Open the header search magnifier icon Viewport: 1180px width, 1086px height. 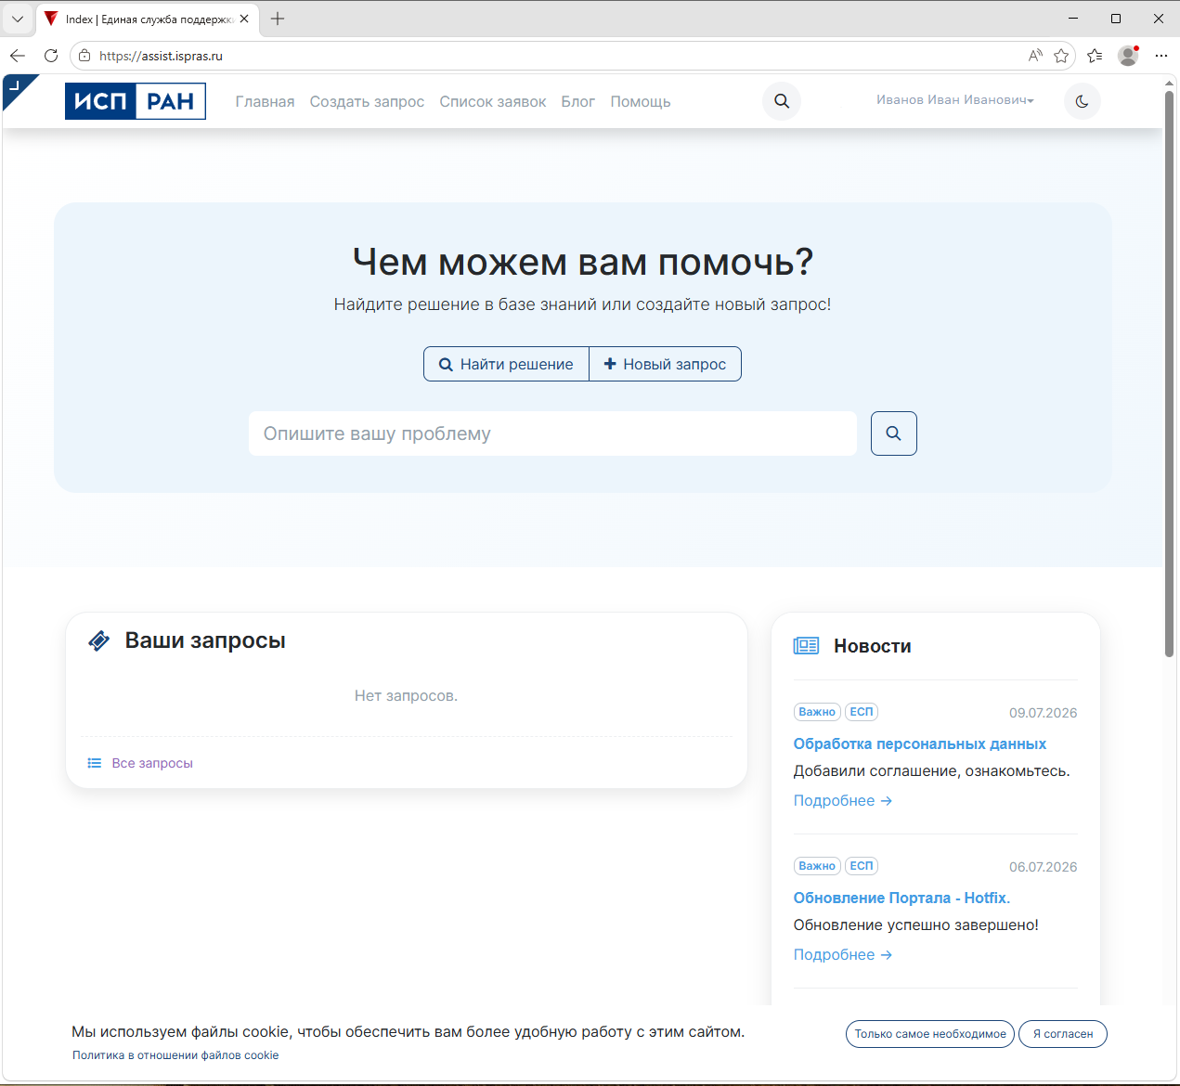[x=782, y=101]
